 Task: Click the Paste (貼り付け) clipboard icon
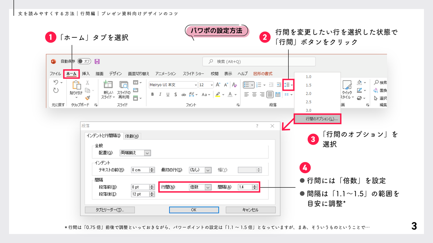(x=76, y=85)
